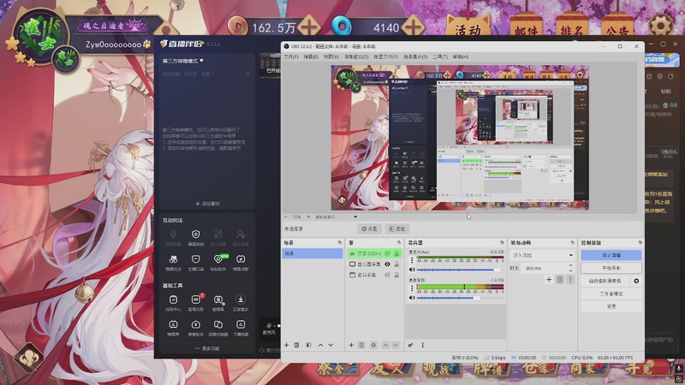Open the Tools (T) menu in OBS
Screen dimensions: 685x385
(x=439, y=56)
